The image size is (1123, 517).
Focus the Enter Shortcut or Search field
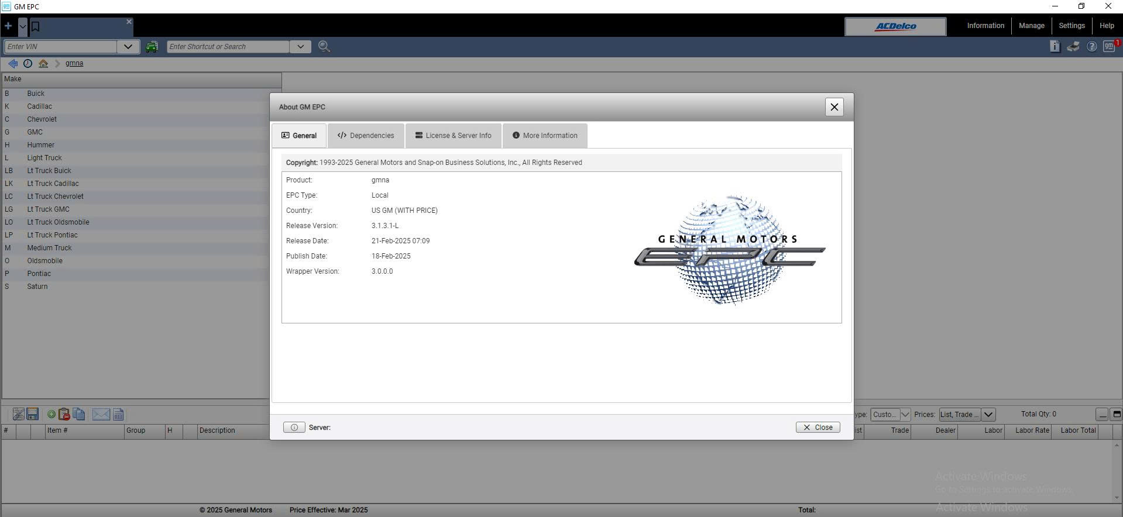(228, 47)
